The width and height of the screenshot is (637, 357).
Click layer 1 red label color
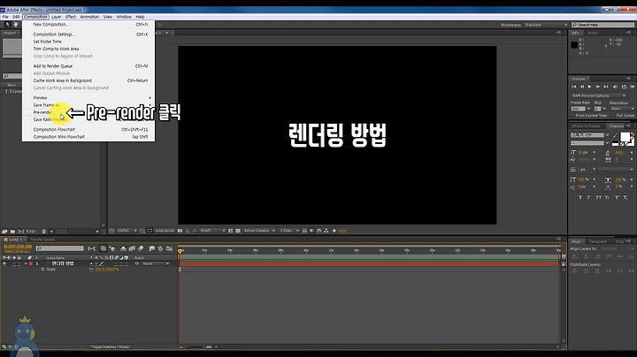31,263
